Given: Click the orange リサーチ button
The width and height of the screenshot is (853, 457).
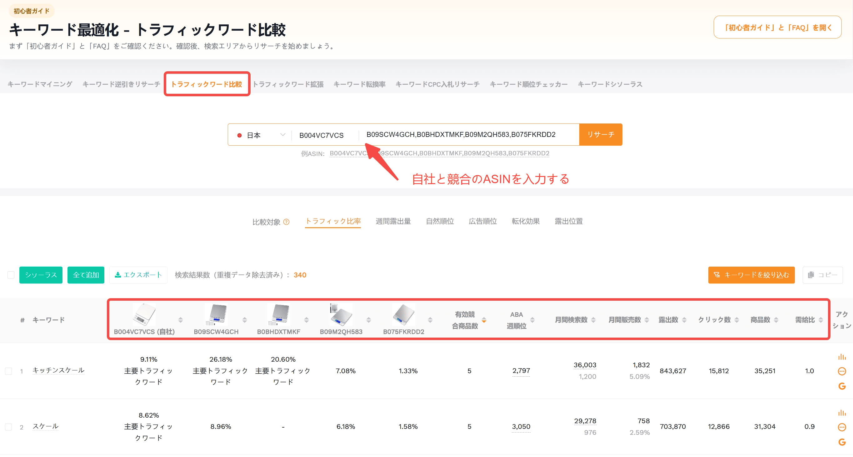Looking at the screenshot, I should [x=601, y=134].
